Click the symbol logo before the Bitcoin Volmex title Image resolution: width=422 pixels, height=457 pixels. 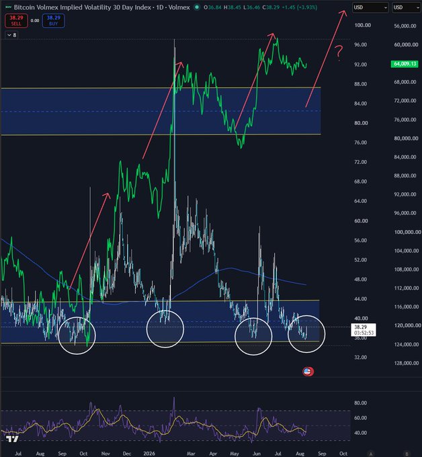coord(8,7)
